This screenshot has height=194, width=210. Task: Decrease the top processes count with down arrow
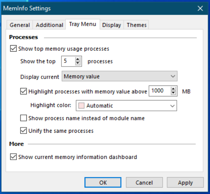[x=78, y=63]
